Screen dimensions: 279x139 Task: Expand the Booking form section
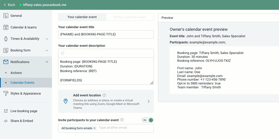[47, 51]
